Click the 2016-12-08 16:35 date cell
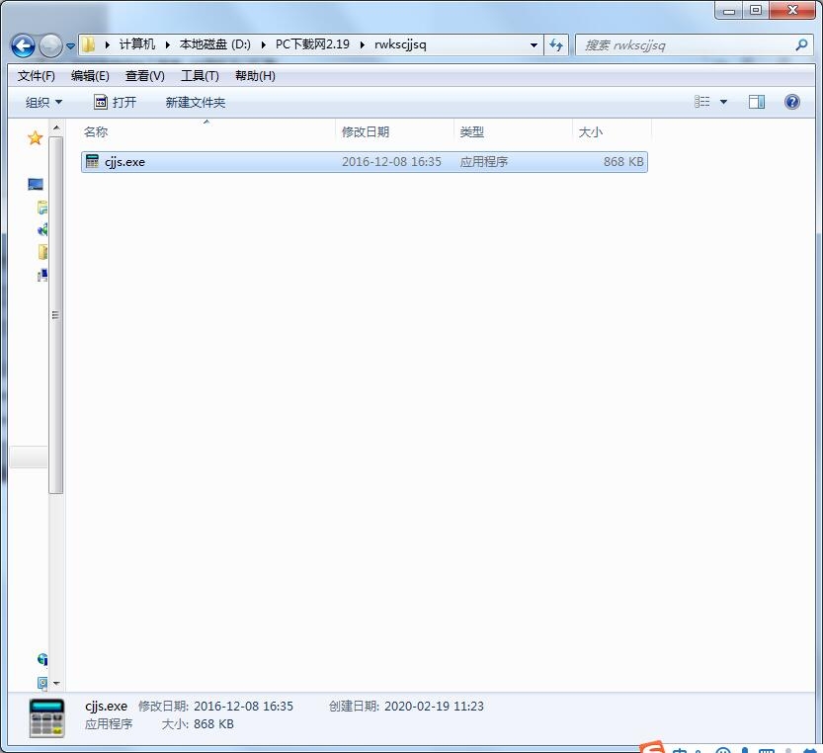 pos(391,162)
